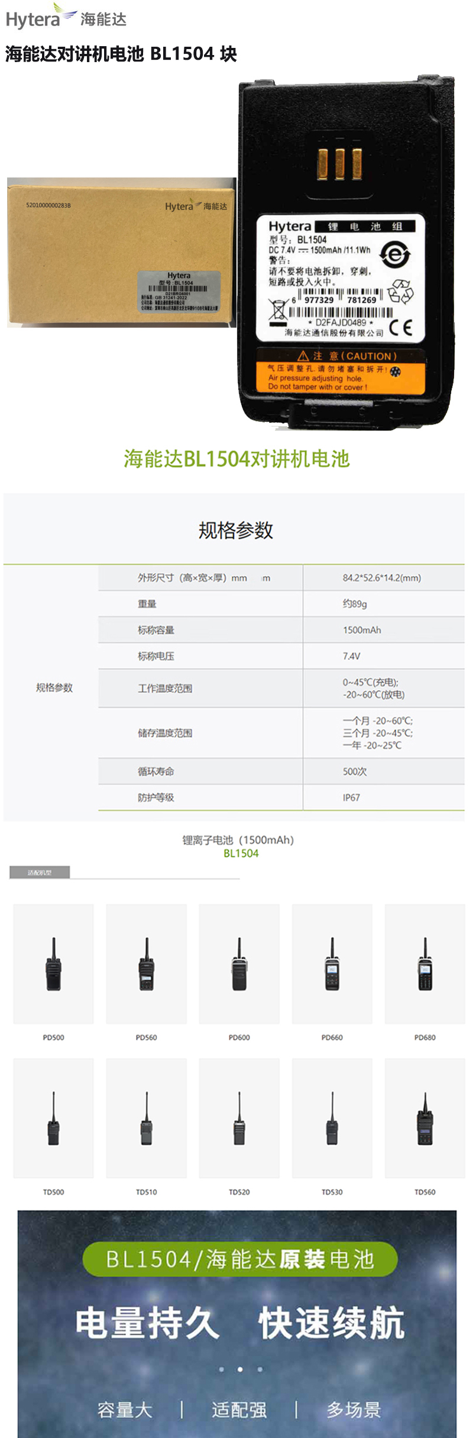
Task: Open the TD500 radio thumbnail
Action: point(53,1118)
